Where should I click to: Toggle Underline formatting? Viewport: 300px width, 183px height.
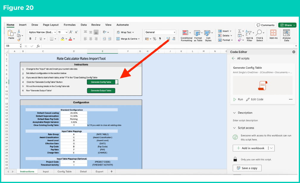pos(40,39)
